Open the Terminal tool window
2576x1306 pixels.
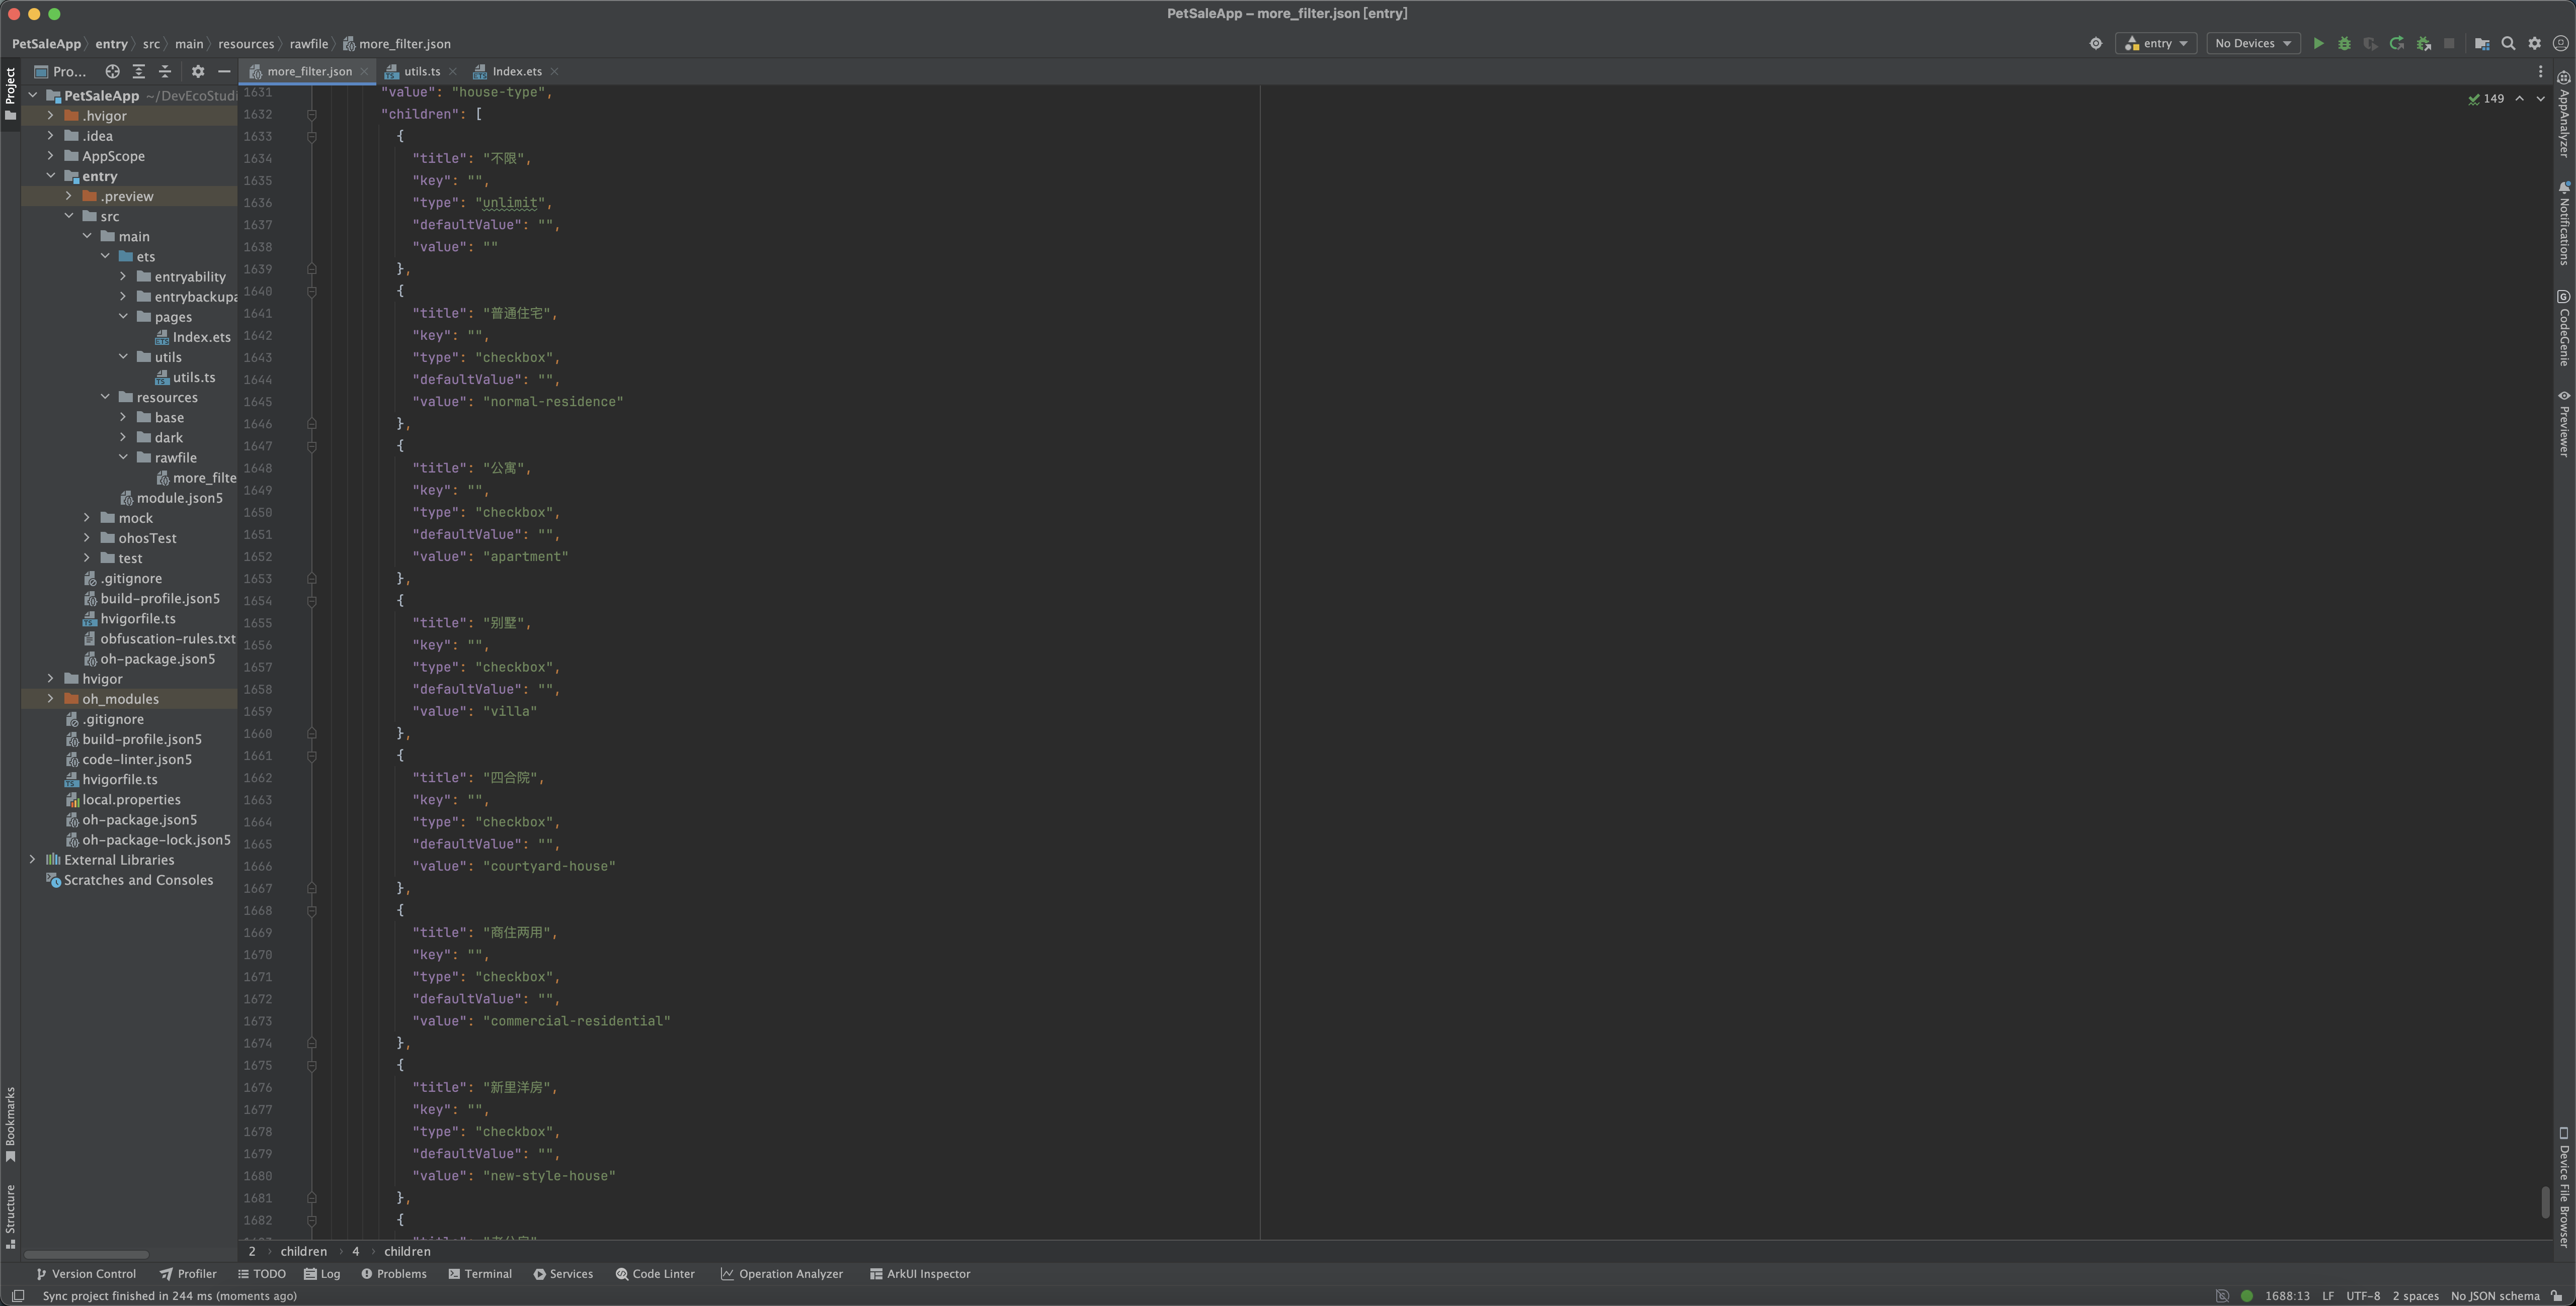coord(480,1274)
